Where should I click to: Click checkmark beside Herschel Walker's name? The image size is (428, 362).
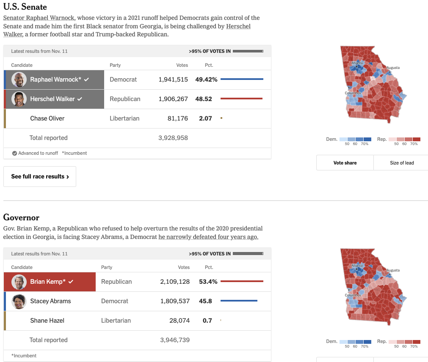pyautogui.click(x=80, y=99)
